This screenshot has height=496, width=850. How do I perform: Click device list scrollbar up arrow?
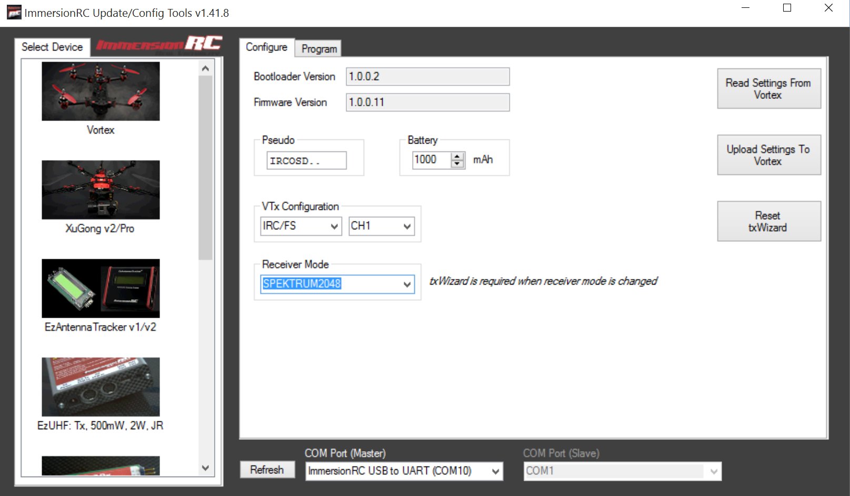[205, 68]
